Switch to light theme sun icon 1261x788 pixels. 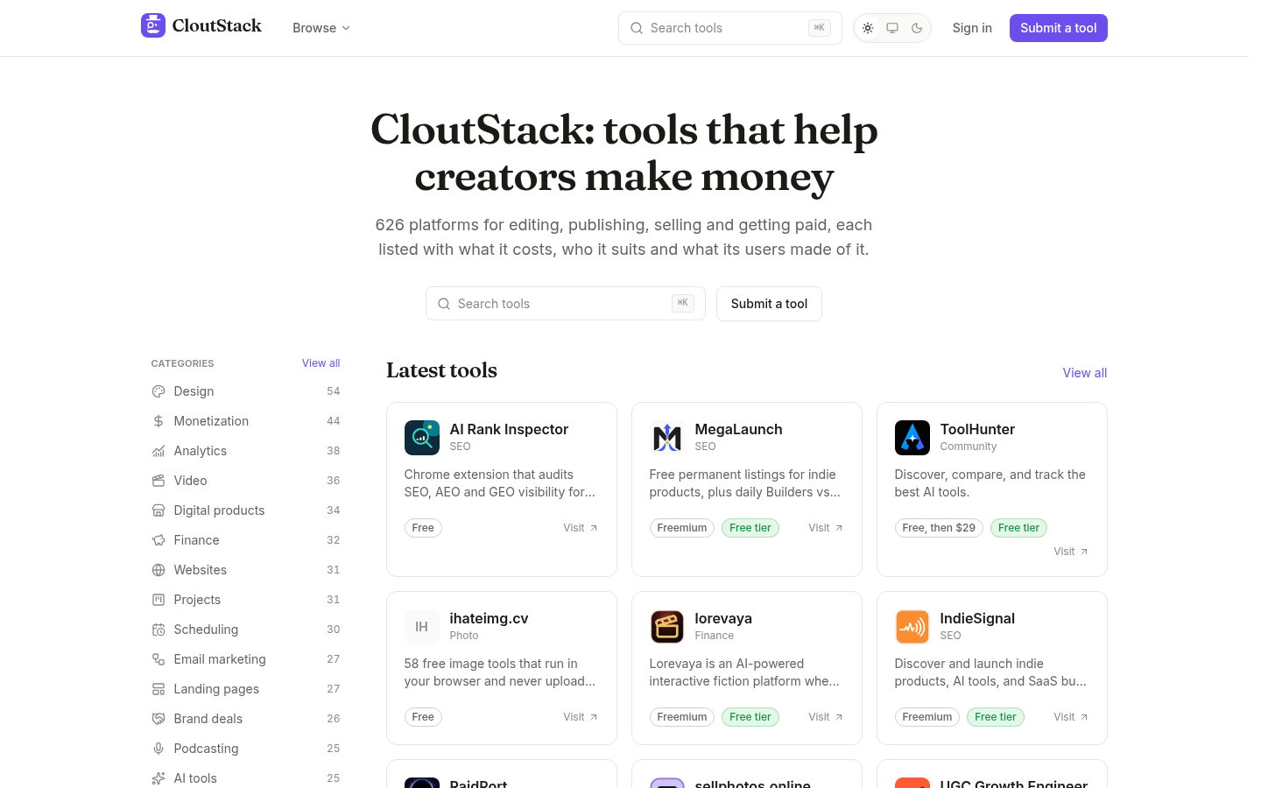[x=868, y=28]
